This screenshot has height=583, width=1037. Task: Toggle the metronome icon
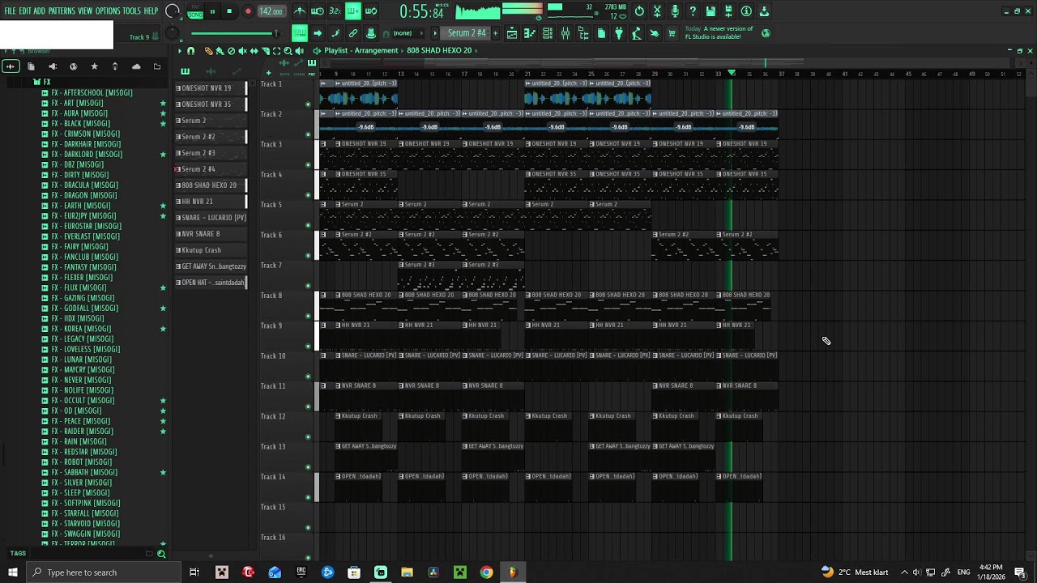tap(300, 11)
